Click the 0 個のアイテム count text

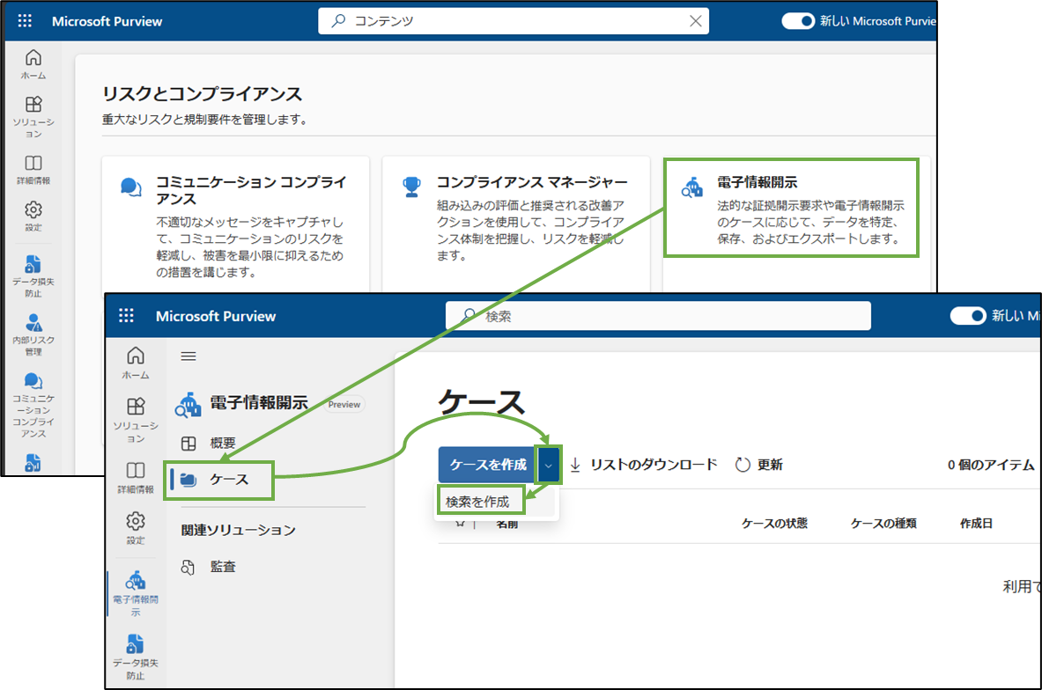point(991,465)
